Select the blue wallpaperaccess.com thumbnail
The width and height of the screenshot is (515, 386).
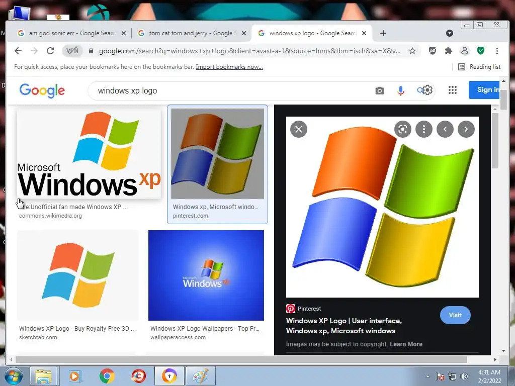click(206, 275)
